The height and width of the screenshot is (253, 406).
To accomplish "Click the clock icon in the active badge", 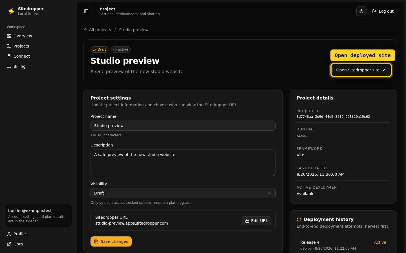I will 115,49.
